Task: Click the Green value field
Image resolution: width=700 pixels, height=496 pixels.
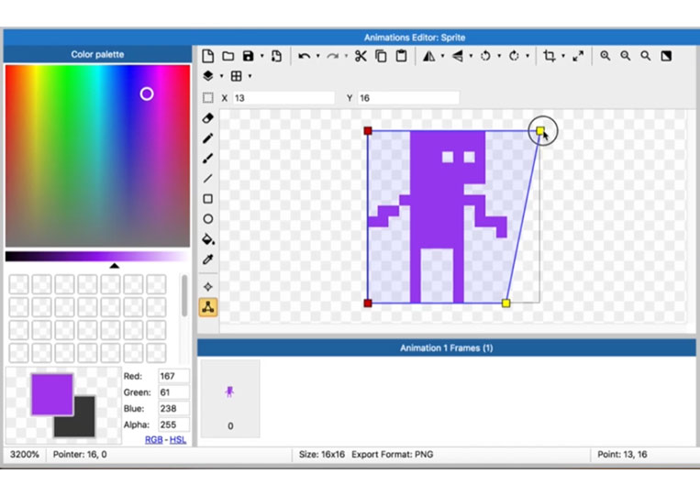Action: [173, 392]
